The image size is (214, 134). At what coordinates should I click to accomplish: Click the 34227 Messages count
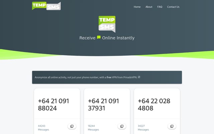(143, 128)
